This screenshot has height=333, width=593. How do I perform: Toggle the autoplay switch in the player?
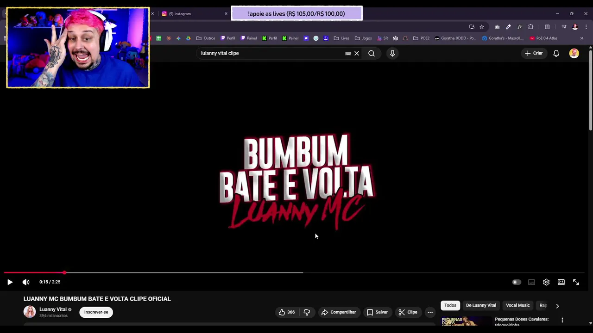(x=516, y=282)
